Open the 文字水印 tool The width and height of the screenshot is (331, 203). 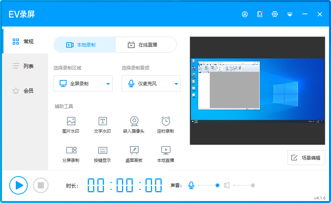click(x=103, y=125)
